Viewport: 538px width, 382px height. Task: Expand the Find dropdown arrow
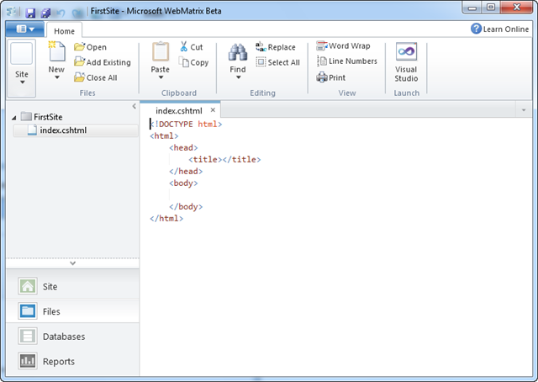point(238,77)
